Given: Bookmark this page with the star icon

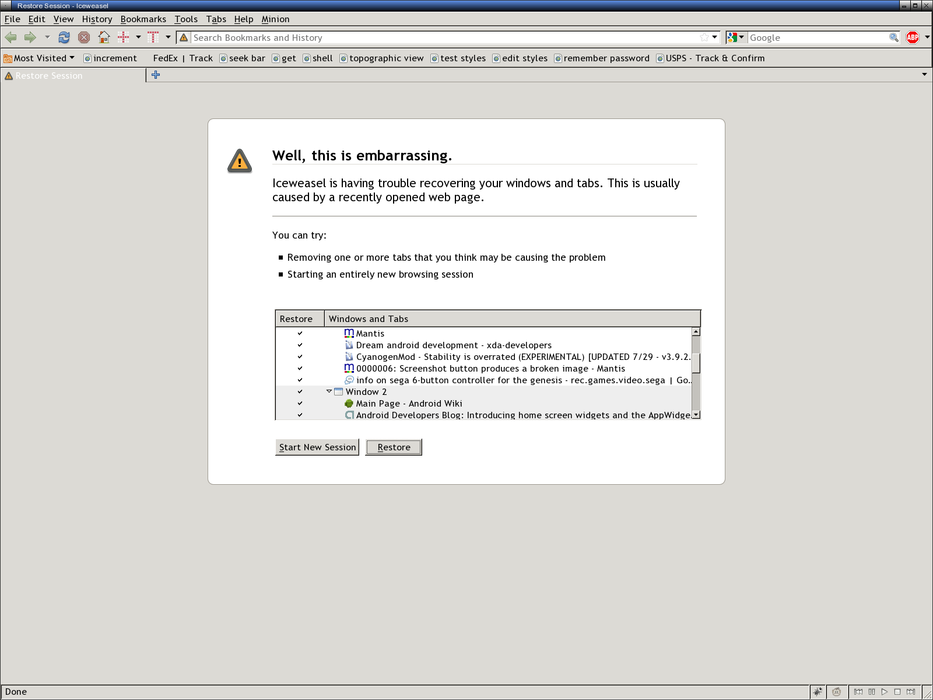Looking at the screenshot, I should pos(704,37).
